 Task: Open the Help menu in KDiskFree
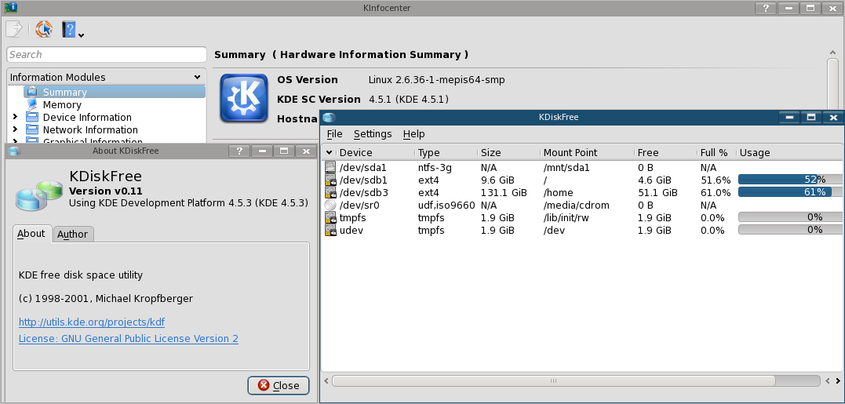pos(414,133)
